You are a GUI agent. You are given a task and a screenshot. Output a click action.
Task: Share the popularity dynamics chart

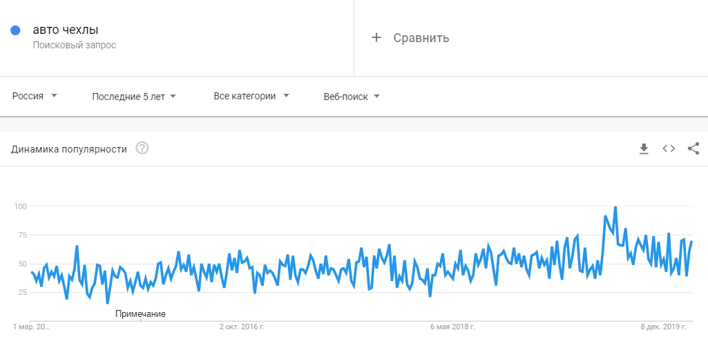(x=693, y=148)
